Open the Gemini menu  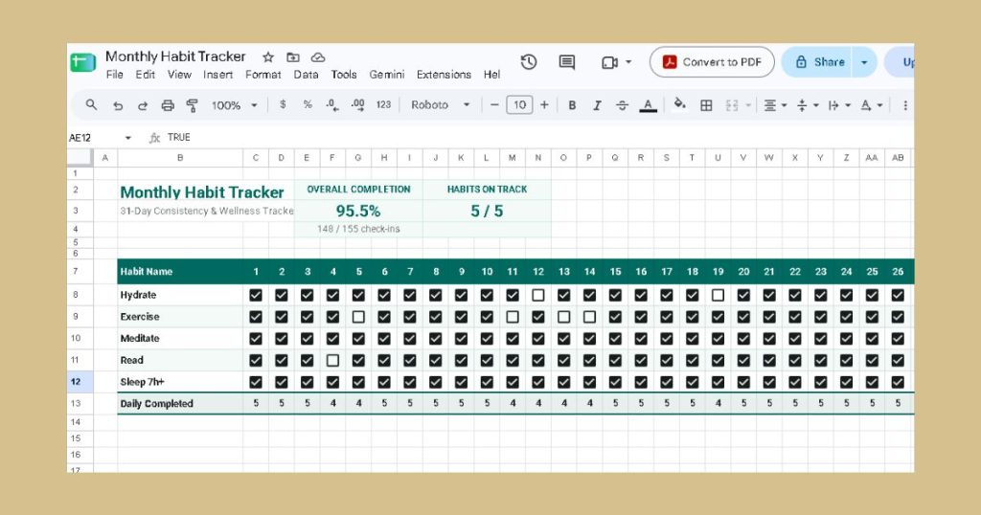click(x=387, y=75)
